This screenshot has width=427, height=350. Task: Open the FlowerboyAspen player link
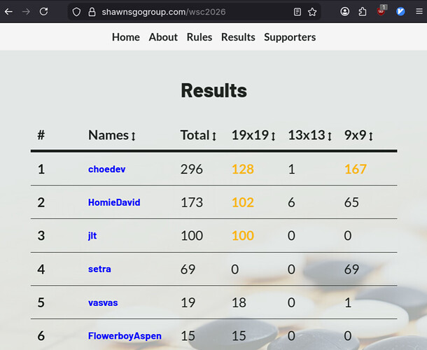pyautogui.click(x=125, y=336)
